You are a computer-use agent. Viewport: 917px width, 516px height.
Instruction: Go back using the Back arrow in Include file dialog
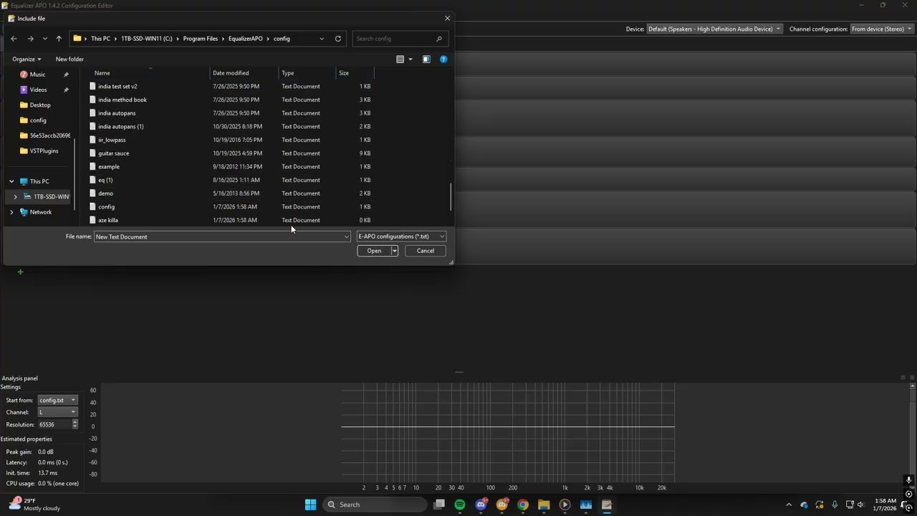14,39
